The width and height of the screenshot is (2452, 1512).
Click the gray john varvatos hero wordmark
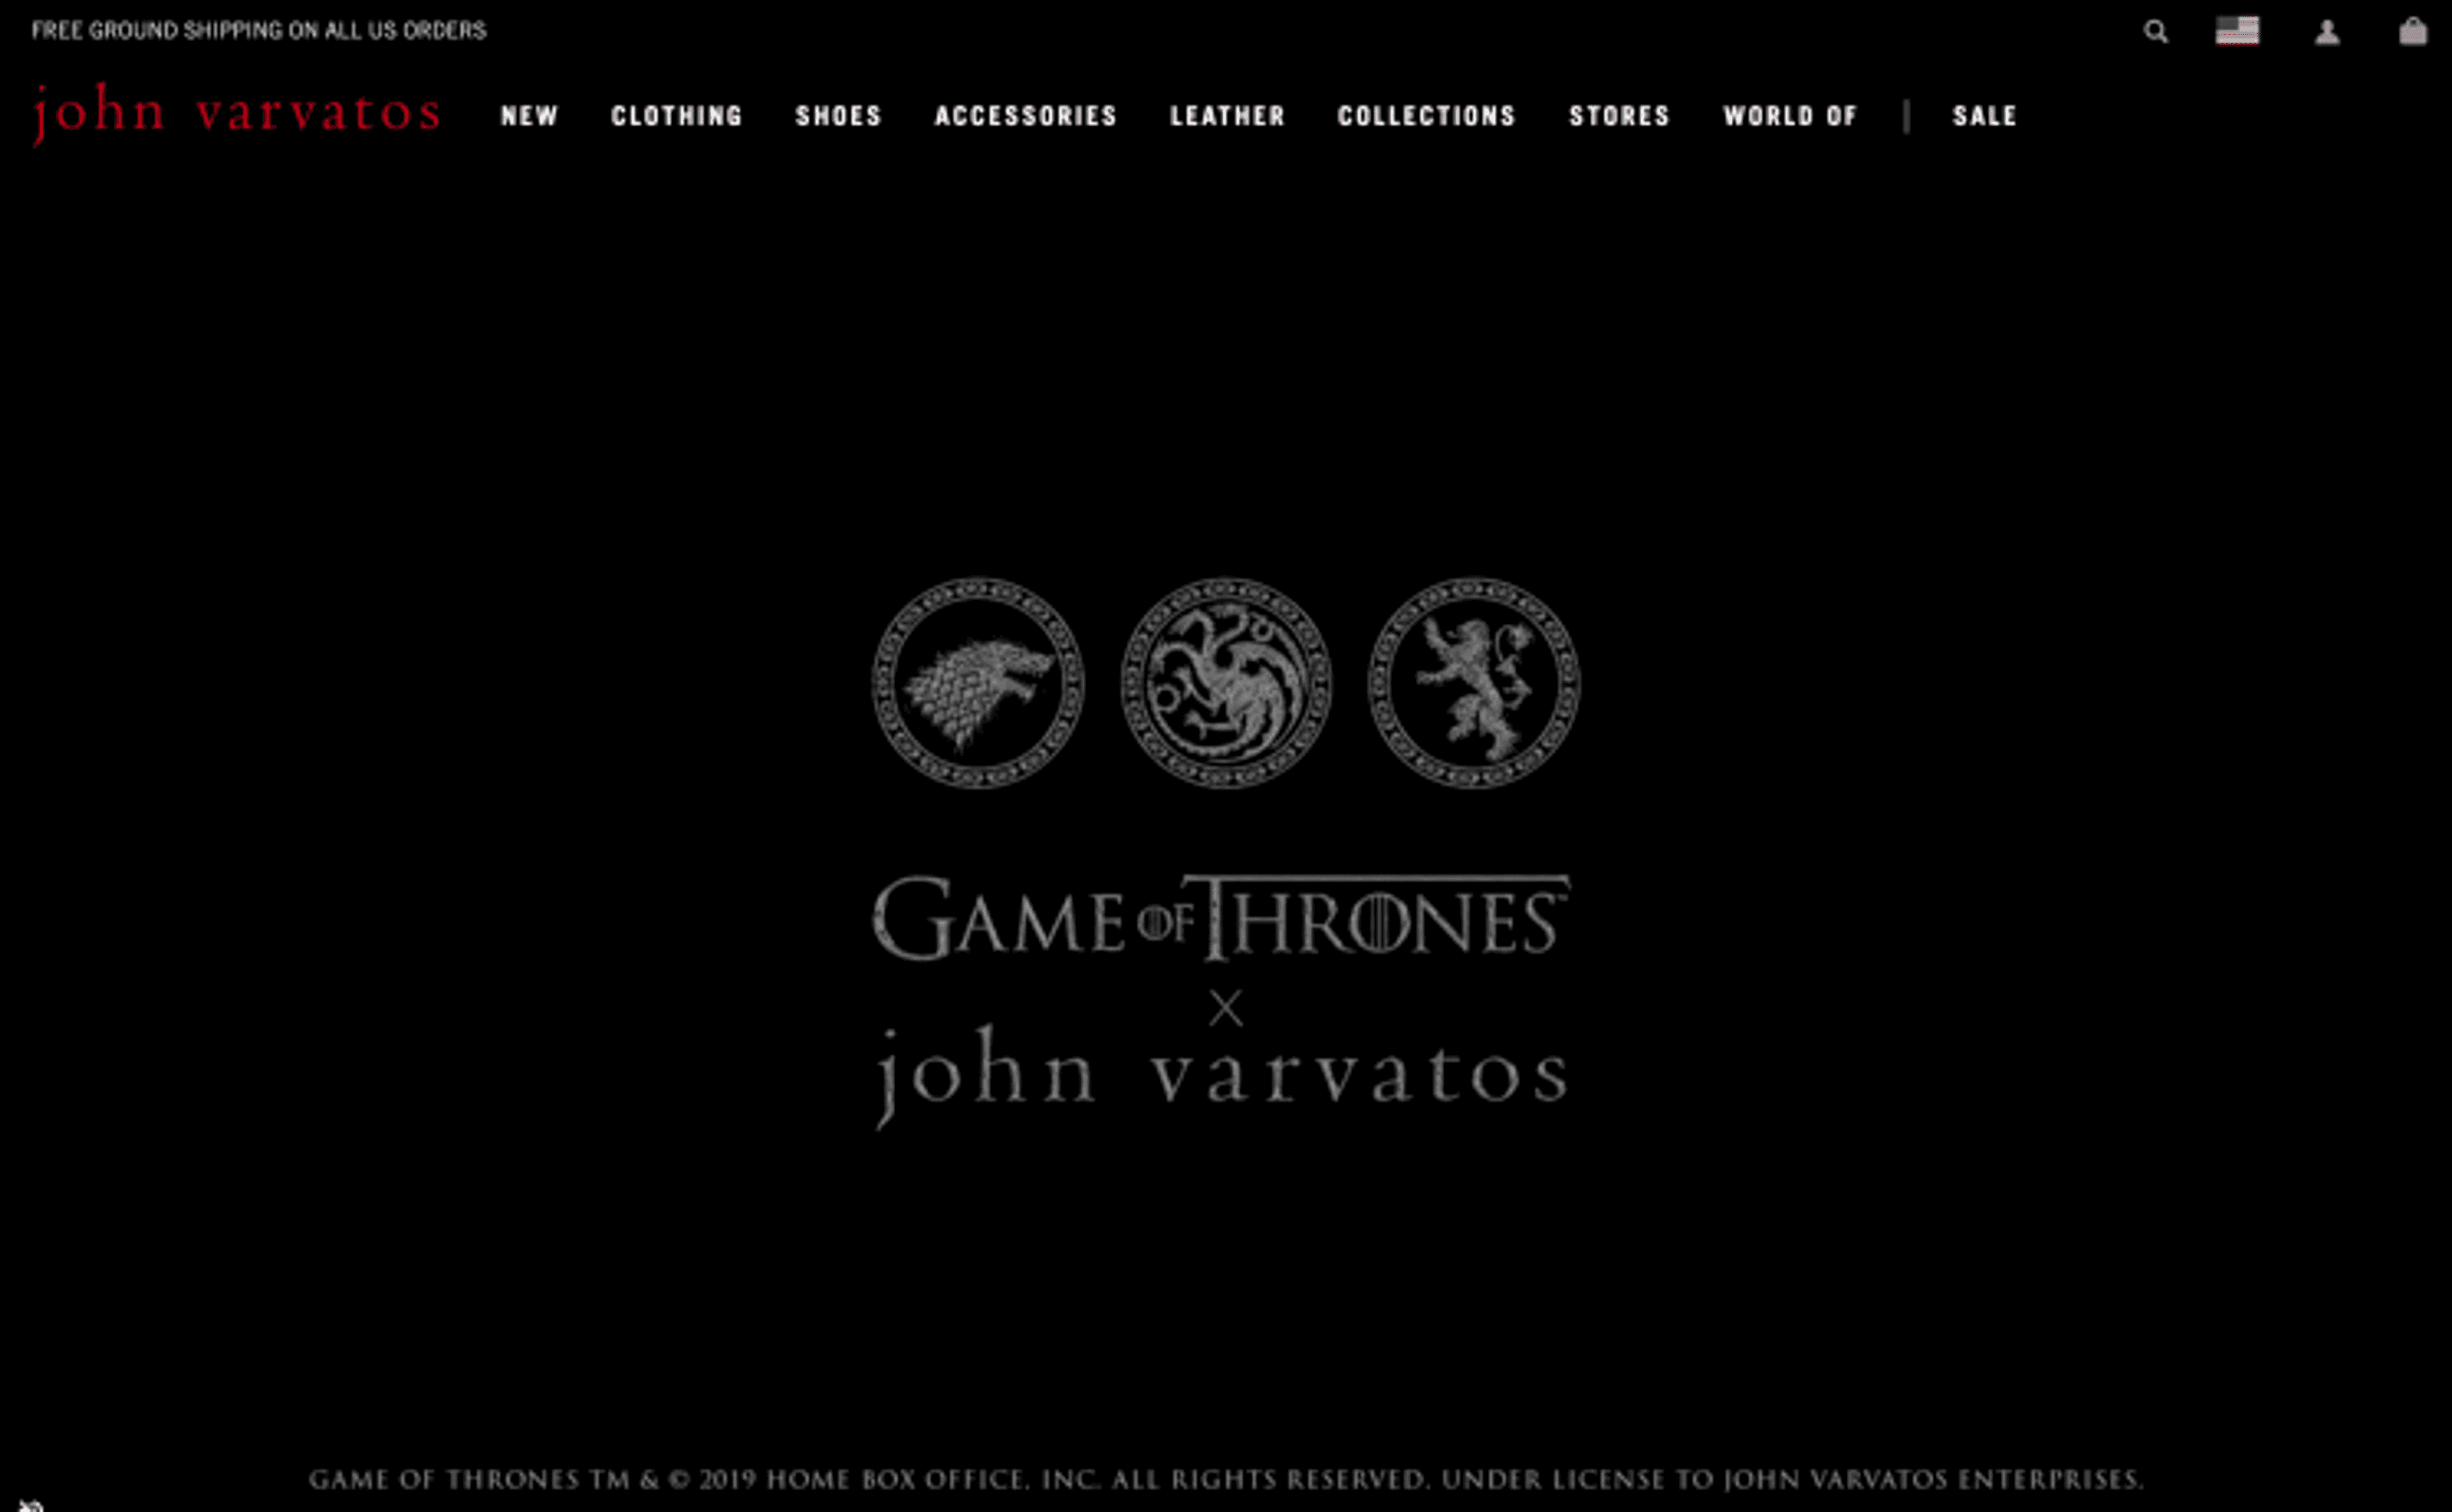coord(1222,1077)
